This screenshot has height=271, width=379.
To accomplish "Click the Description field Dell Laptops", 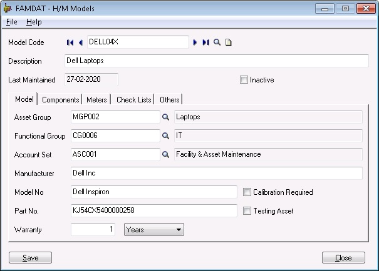I will click(217, 61).
